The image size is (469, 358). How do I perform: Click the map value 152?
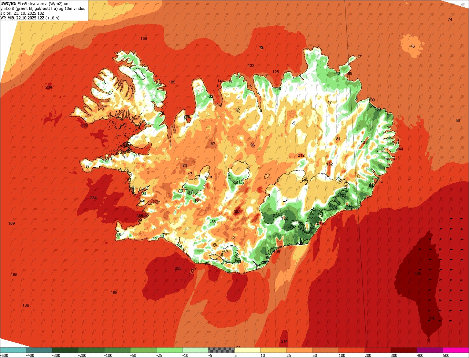[330, 164]
